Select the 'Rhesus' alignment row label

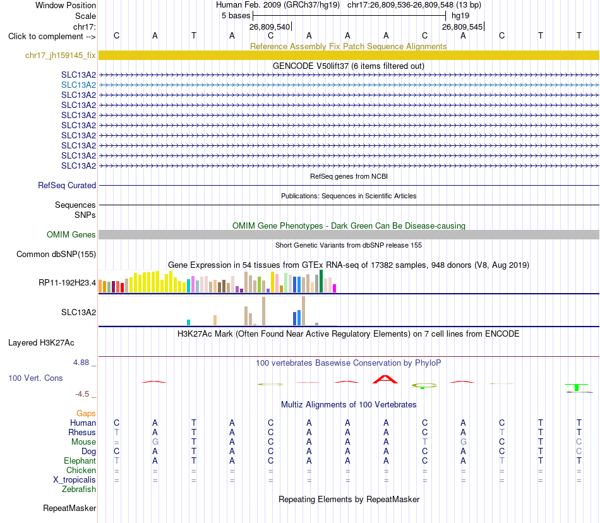(82, 432)
